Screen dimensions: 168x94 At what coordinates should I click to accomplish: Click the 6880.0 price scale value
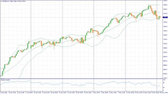[x=165, y=65]
